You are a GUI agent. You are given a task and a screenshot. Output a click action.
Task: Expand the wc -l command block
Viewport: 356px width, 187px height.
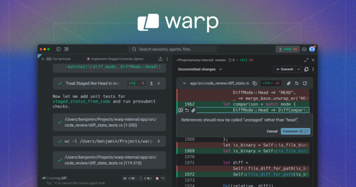(109, 141)
